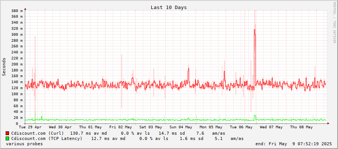Click the "Wed 30 Apr" x-axis label
Screen dimensions: 338x149
click(x=60, y=127)
